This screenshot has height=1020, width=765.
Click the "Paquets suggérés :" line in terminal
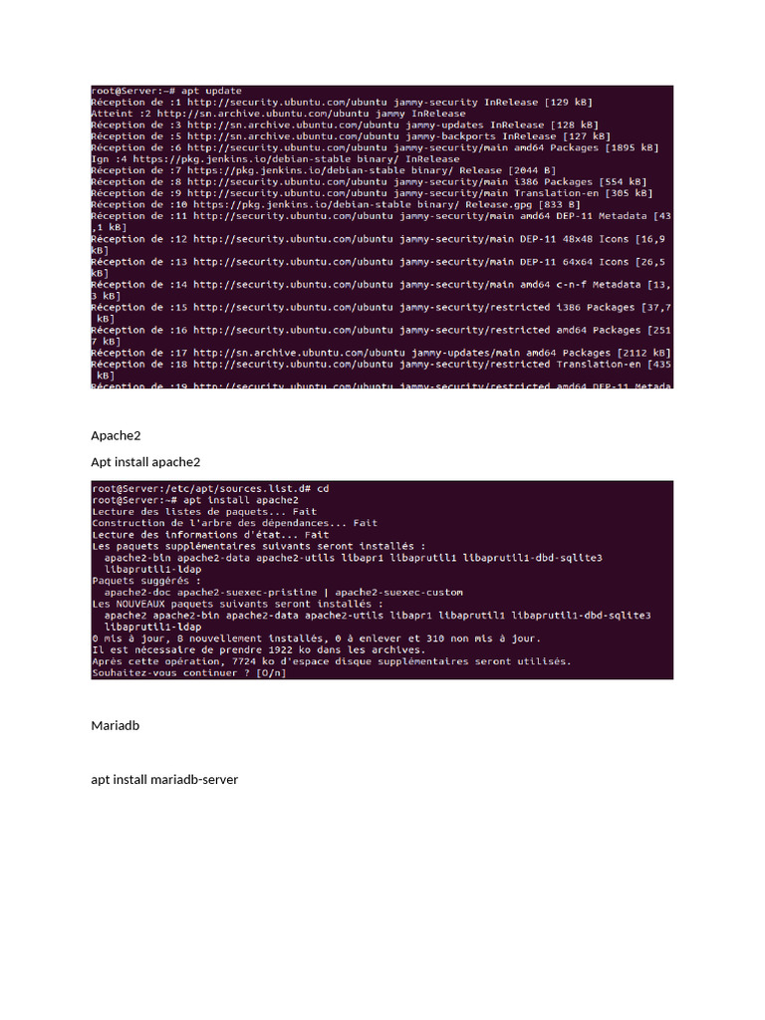coord(146,581)
